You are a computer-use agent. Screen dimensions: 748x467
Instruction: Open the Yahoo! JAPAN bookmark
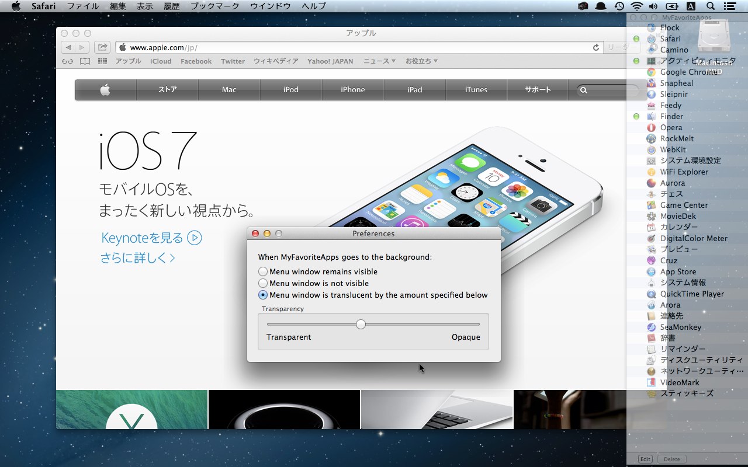tap(330, 61)
